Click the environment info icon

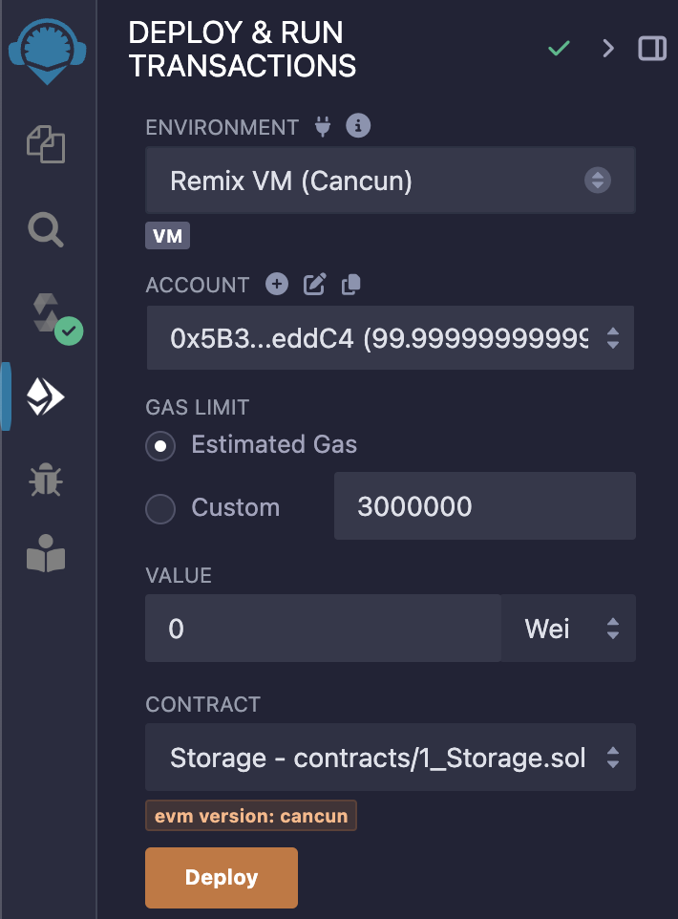click(358, 125)
